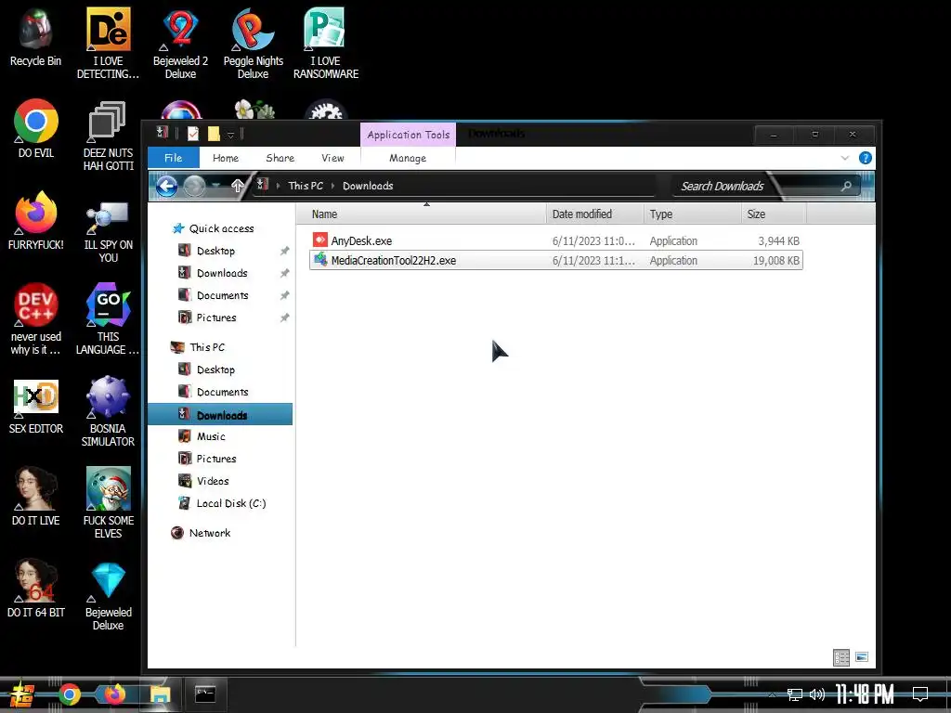
Task: Open the 'I LOVE DETECTING' desktop shortcut
Action: click(x=108, y=44)
